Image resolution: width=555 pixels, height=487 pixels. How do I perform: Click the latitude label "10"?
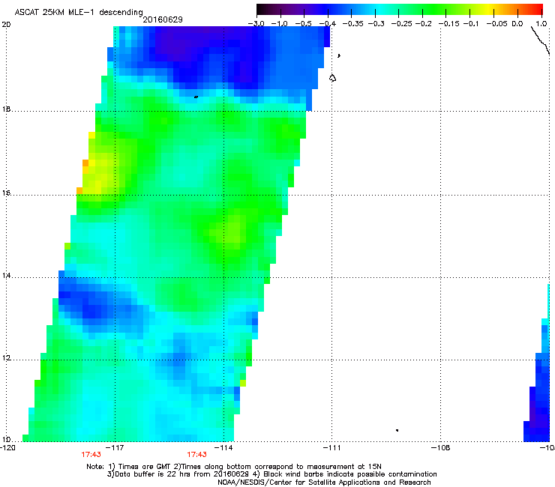click(6, 440)
